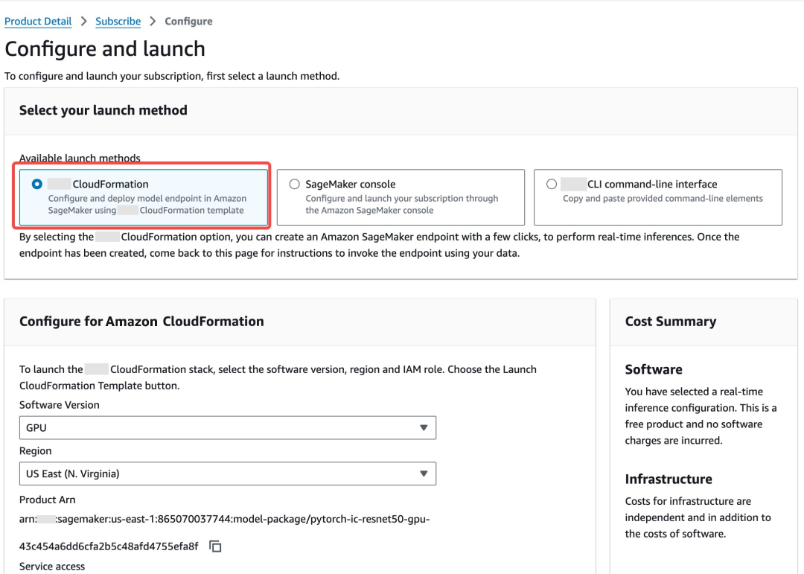
Task: Copy the Product Arn with copy icon
Action: (x=215, y=546)
